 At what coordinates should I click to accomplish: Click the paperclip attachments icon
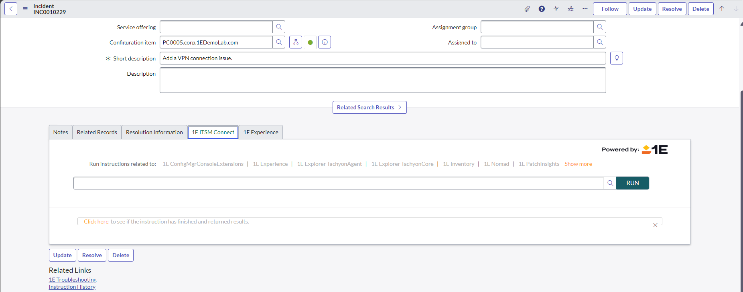tap(527, 9)
